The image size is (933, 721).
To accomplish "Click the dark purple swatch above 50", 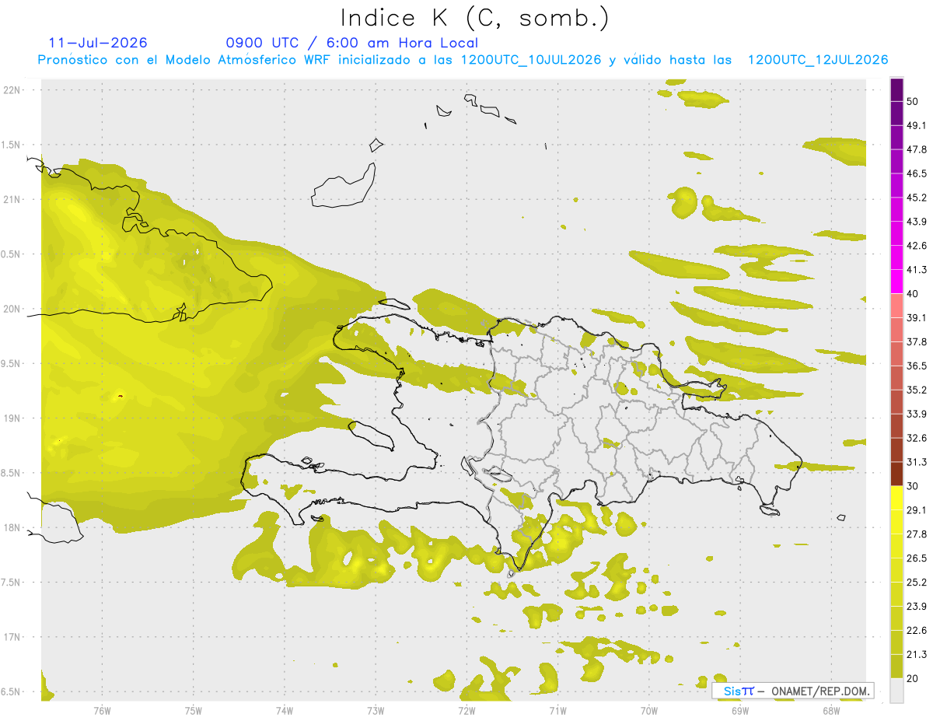I will click(x=897, y=89).
